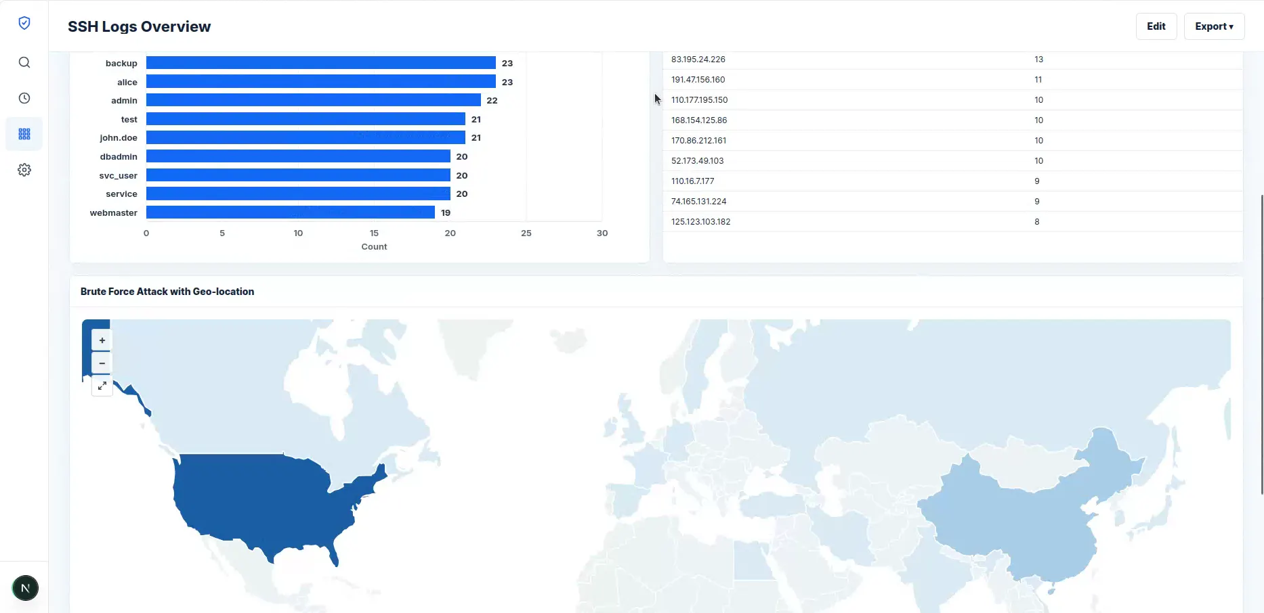Select the dashboards grid icon

point(24,134)
